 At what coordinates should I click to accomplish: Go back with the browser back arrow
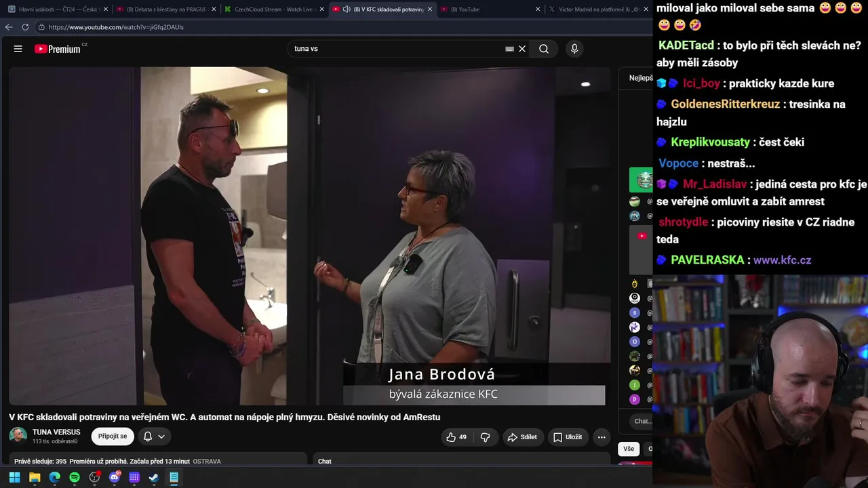coord(9,27)
